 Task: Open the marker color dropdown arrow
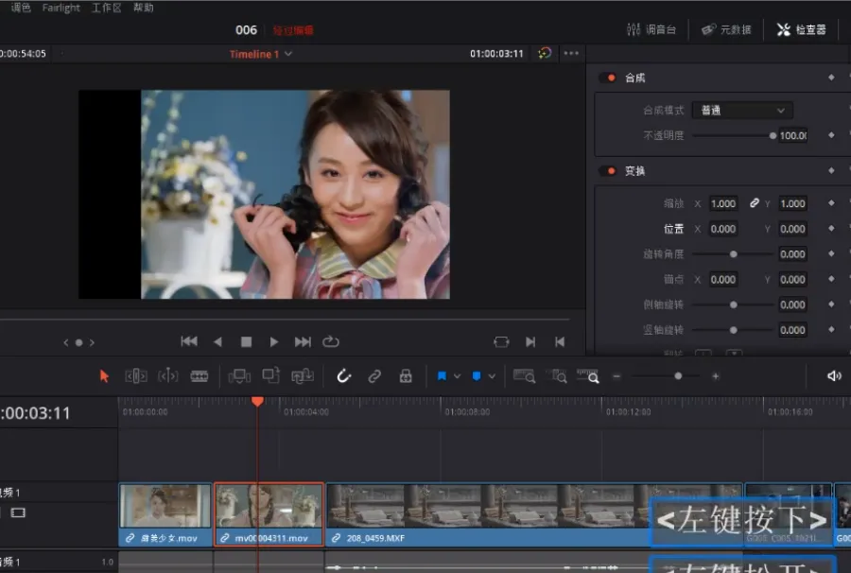click(492, 376)
